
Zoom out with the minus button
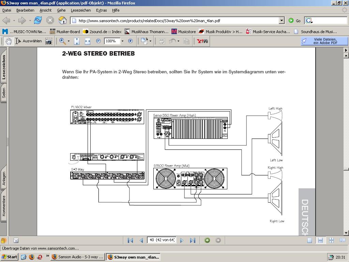click(x=98, y=41)
